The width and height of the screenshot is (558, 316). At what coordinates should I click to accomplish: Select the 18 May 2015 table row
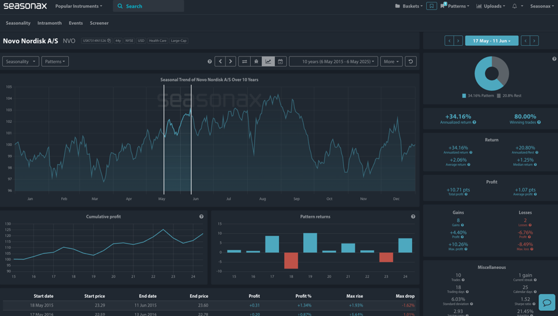click(210, 305)
